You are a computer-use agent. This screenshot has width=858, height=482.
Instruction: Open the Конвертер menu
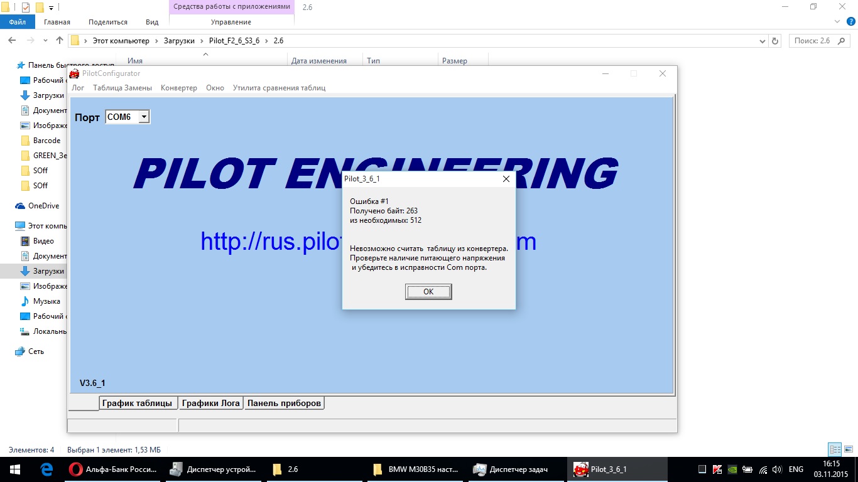pyautogui.click(x=179, y=88)
